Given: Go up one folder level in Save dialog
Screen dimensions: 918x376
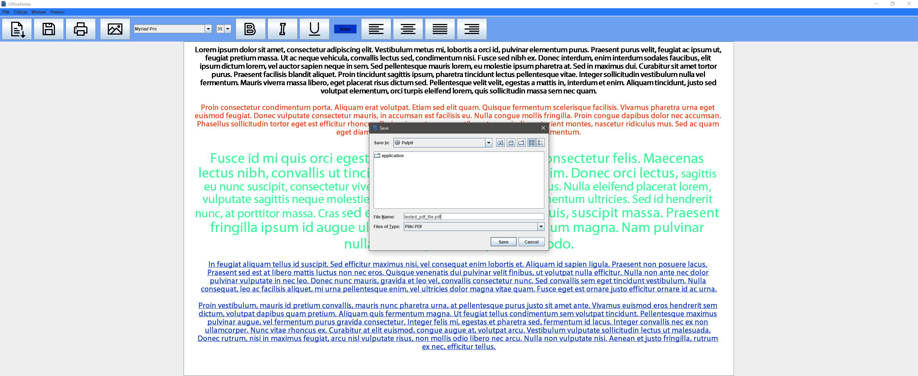Looking at the screenshot, I should pyautogui.click(x=501, y=143).
